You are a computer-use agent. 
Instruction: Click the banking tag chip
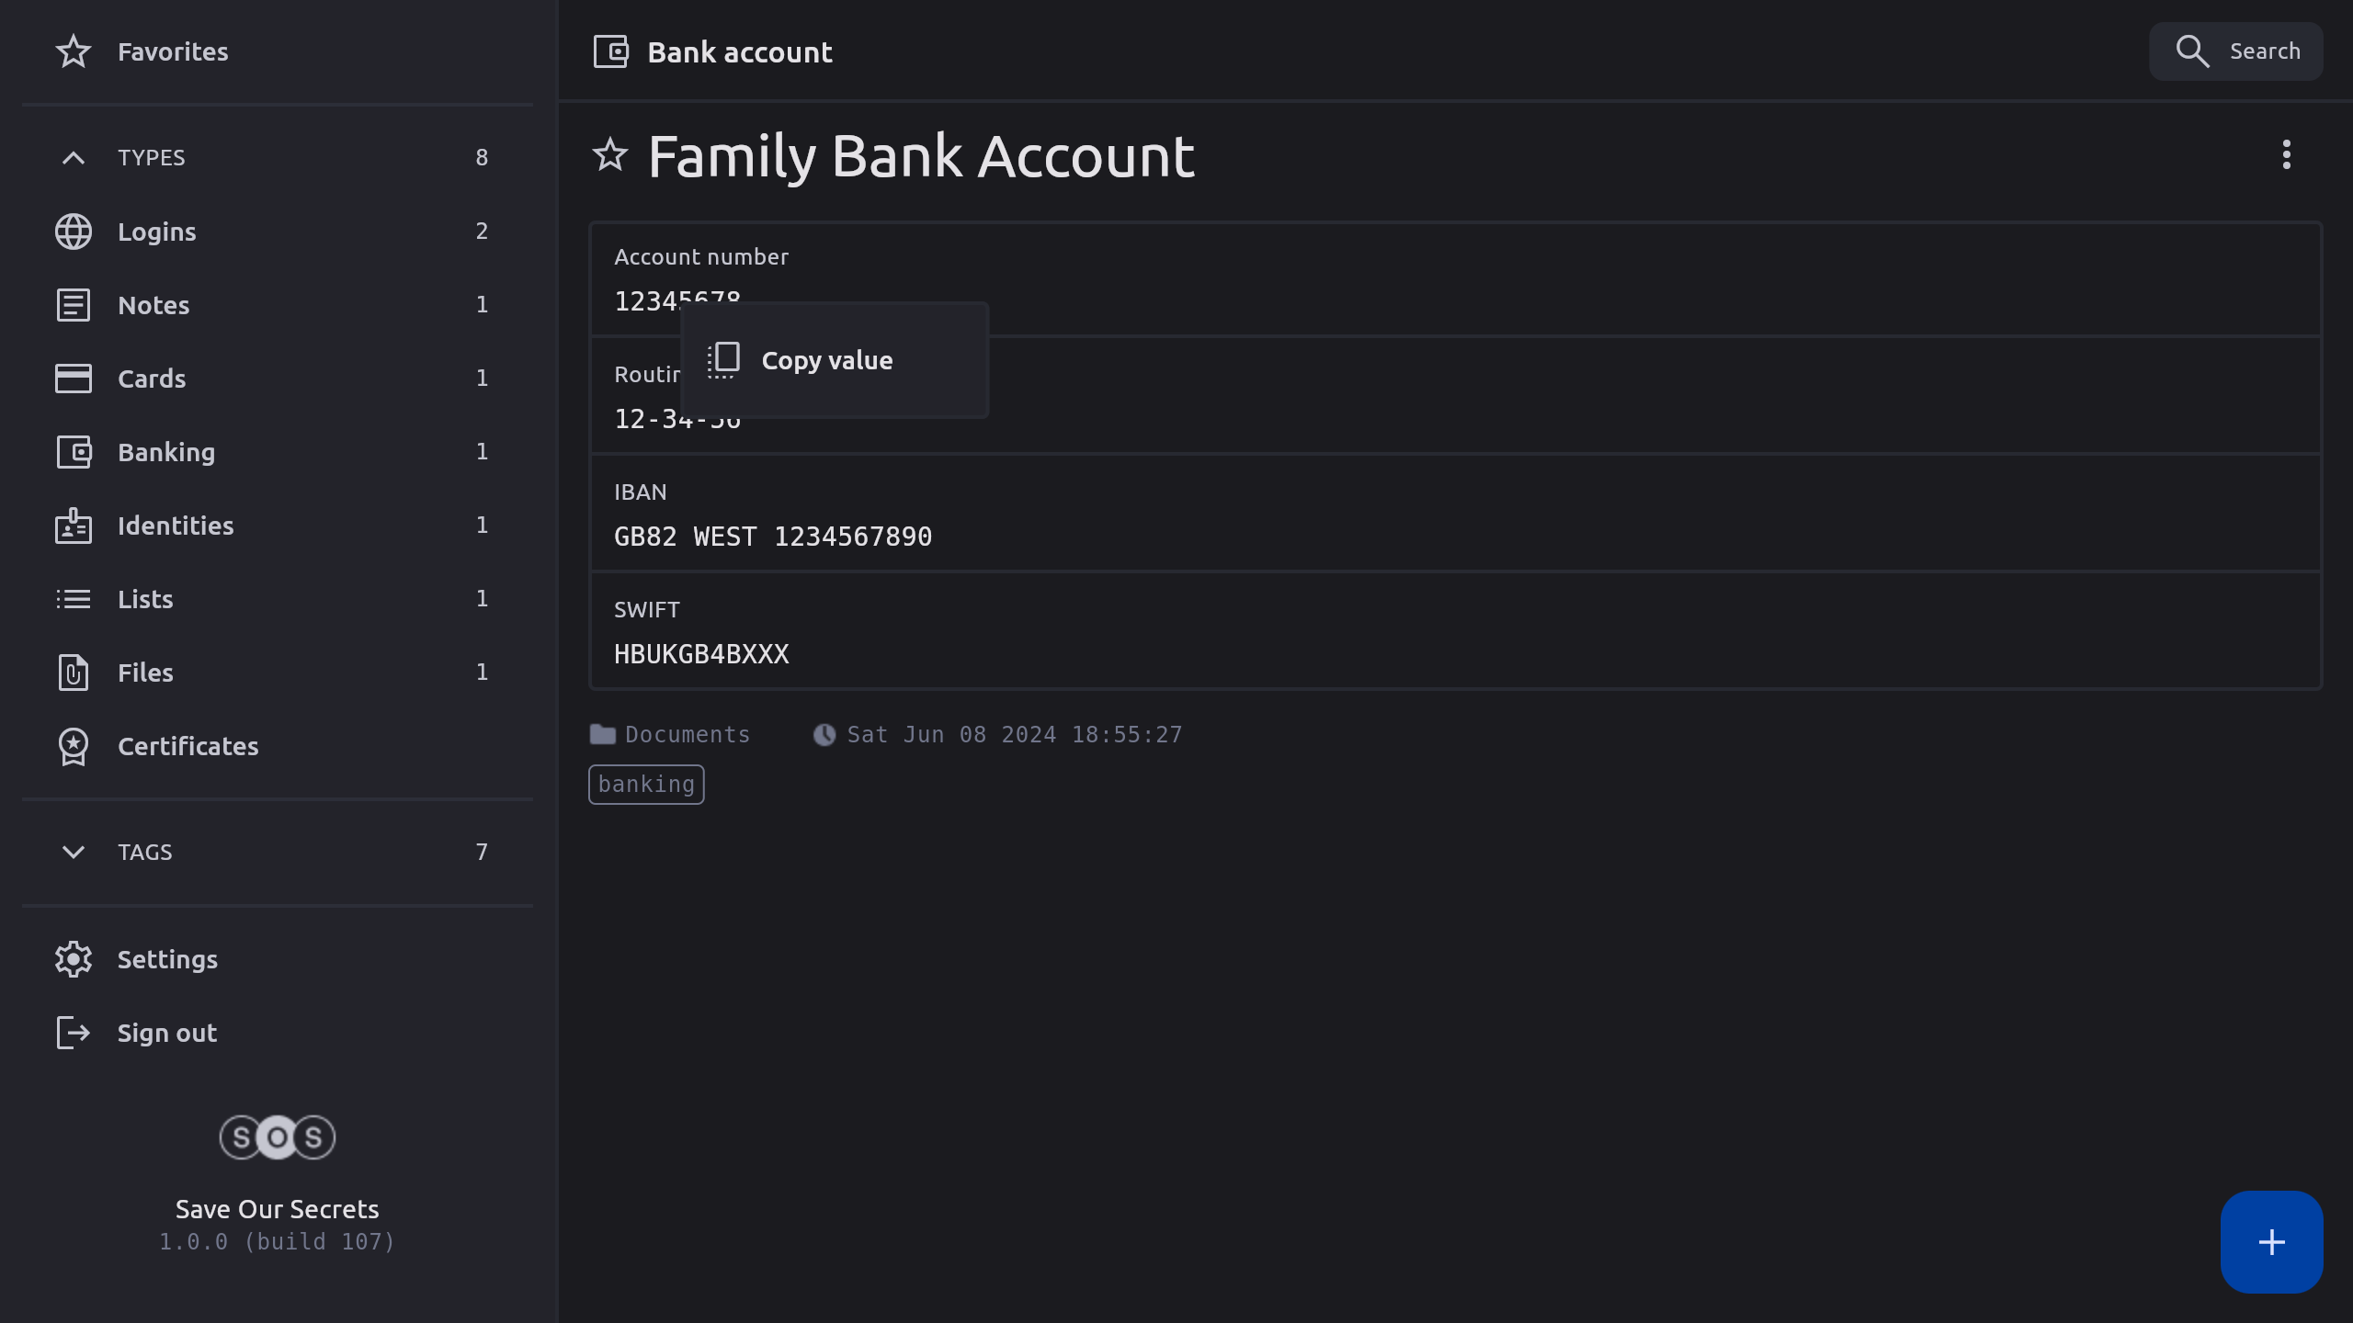point(646,785)
